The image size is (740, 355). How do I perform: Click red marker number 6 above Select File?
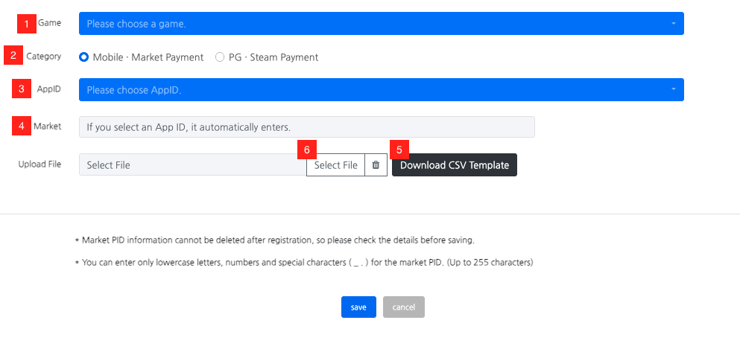pyautogui.click(x=306, y=149)
